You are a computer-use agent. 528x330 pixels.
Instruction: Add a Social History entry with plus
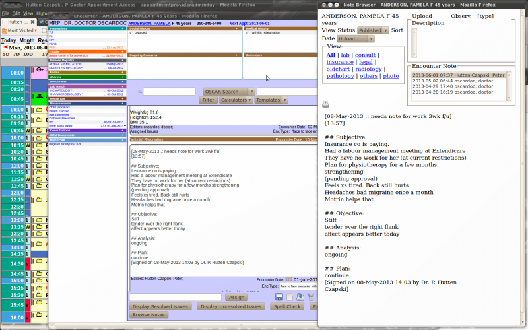click(237, 28)
